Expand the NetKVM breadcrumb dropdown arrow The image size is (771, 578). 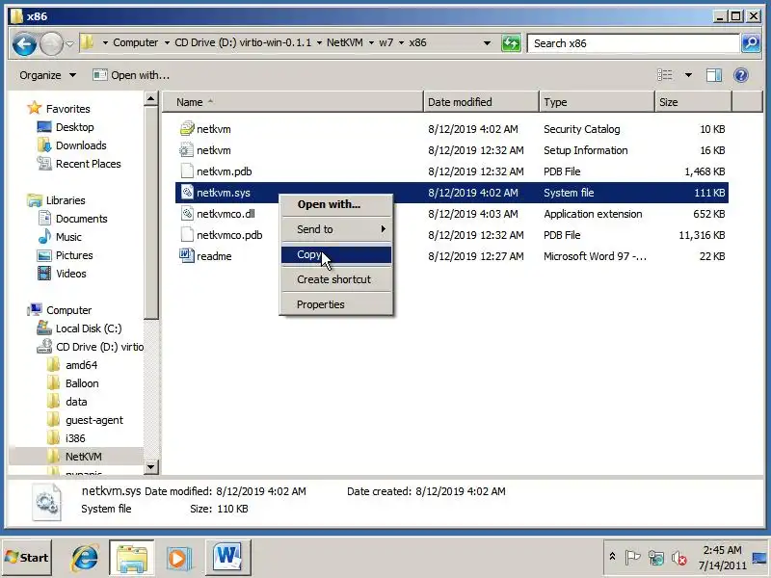click(371, 42)
